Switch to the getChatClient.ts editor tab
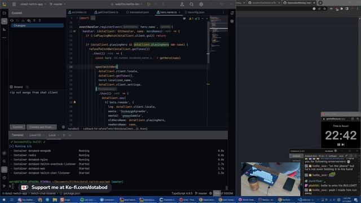The width and height of the screenshot is (361, 203). tap(107, 12)
